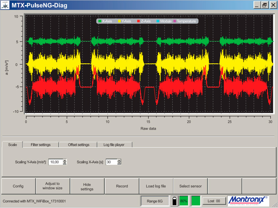278x208 pixels.
Task: Click the app icon in title bar
Action: 5,5
